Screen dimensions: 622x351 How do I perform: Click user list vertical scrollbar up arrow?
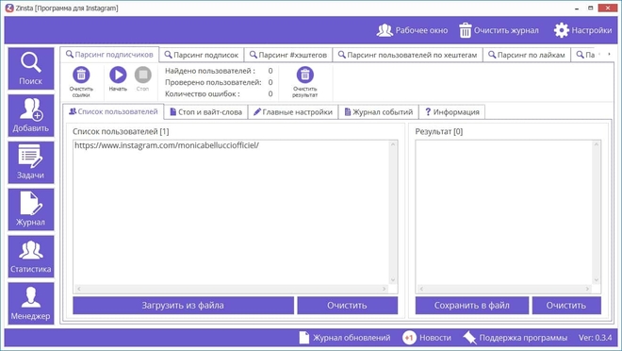click(393, 144)
